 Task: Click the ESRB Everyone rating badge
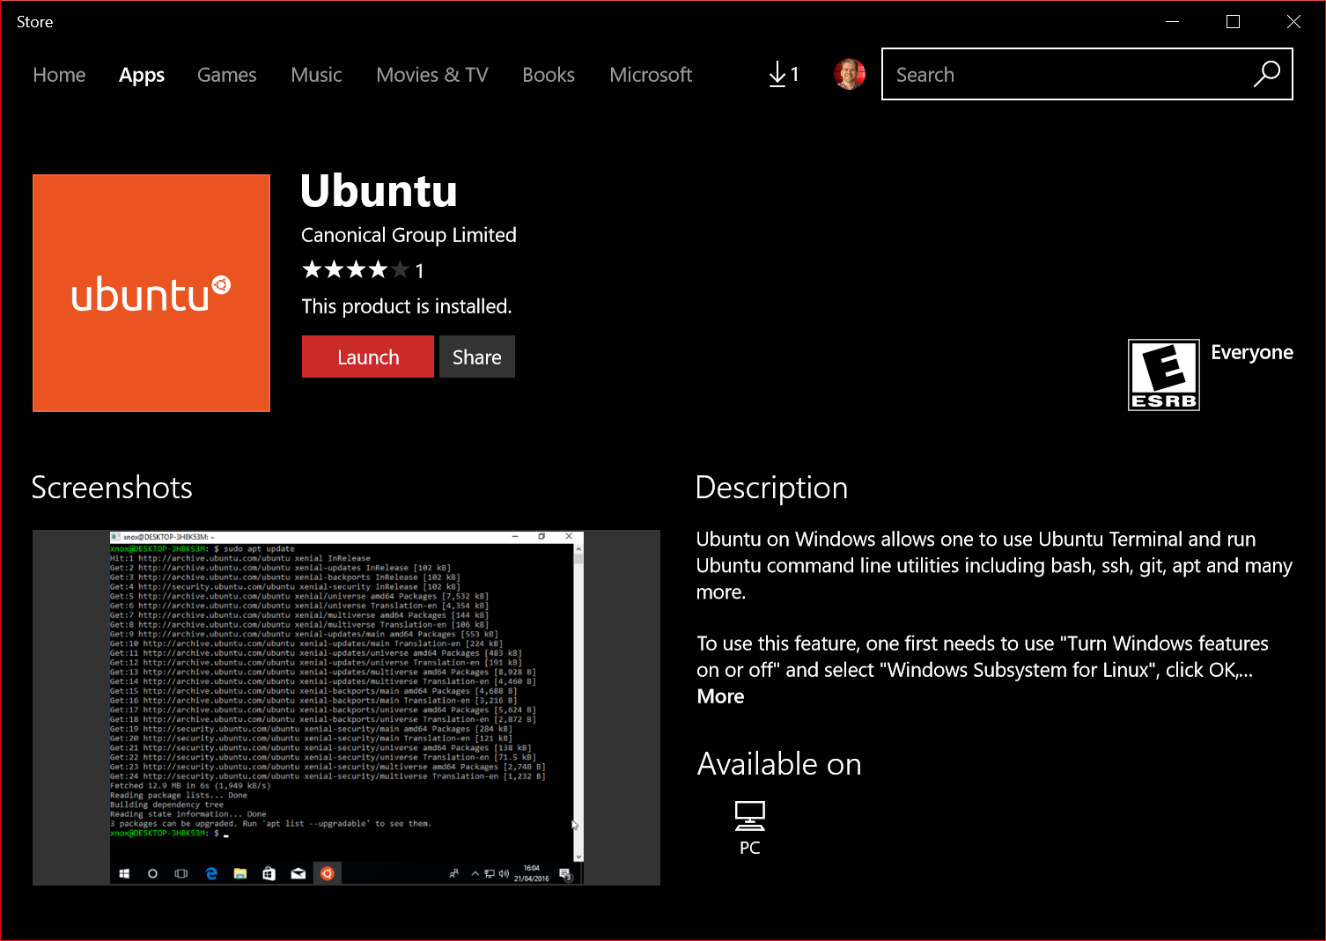click(x=1163, y=375)
